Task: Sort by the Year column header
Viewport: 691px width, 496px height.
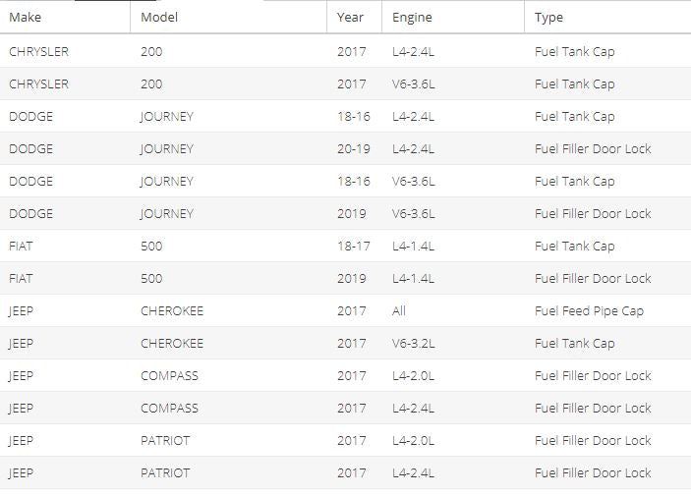Action: point(354,17)
